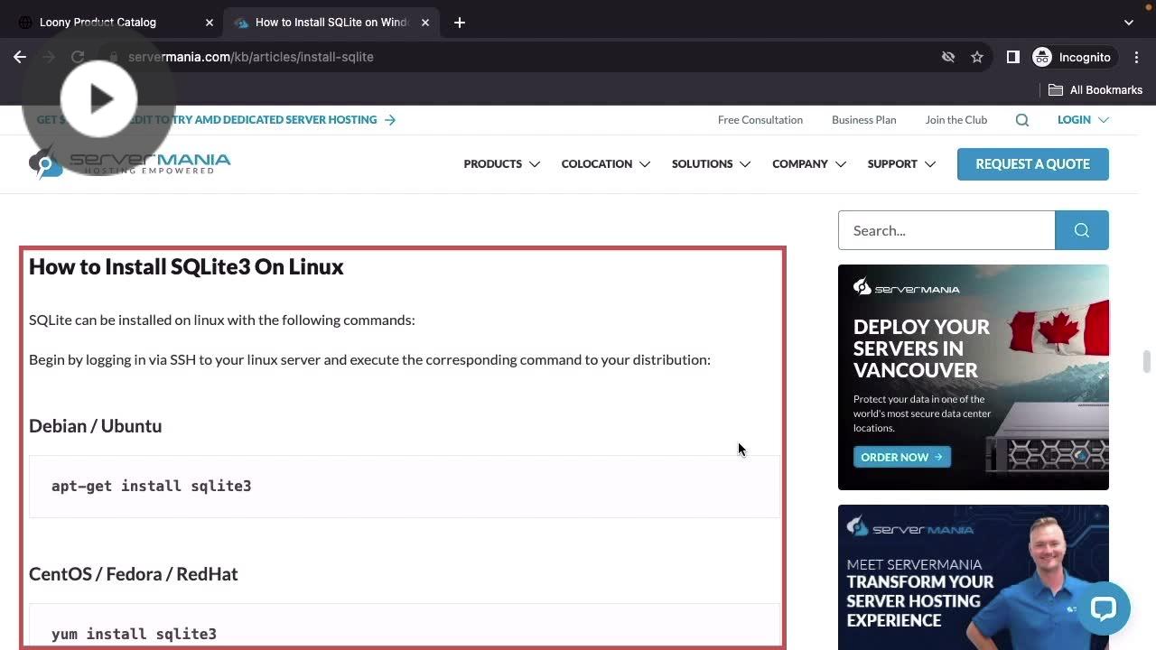This screenshot has height=650, width=1156.
Task: Open the browser side panel icon
Action: tap(1012, 57)
